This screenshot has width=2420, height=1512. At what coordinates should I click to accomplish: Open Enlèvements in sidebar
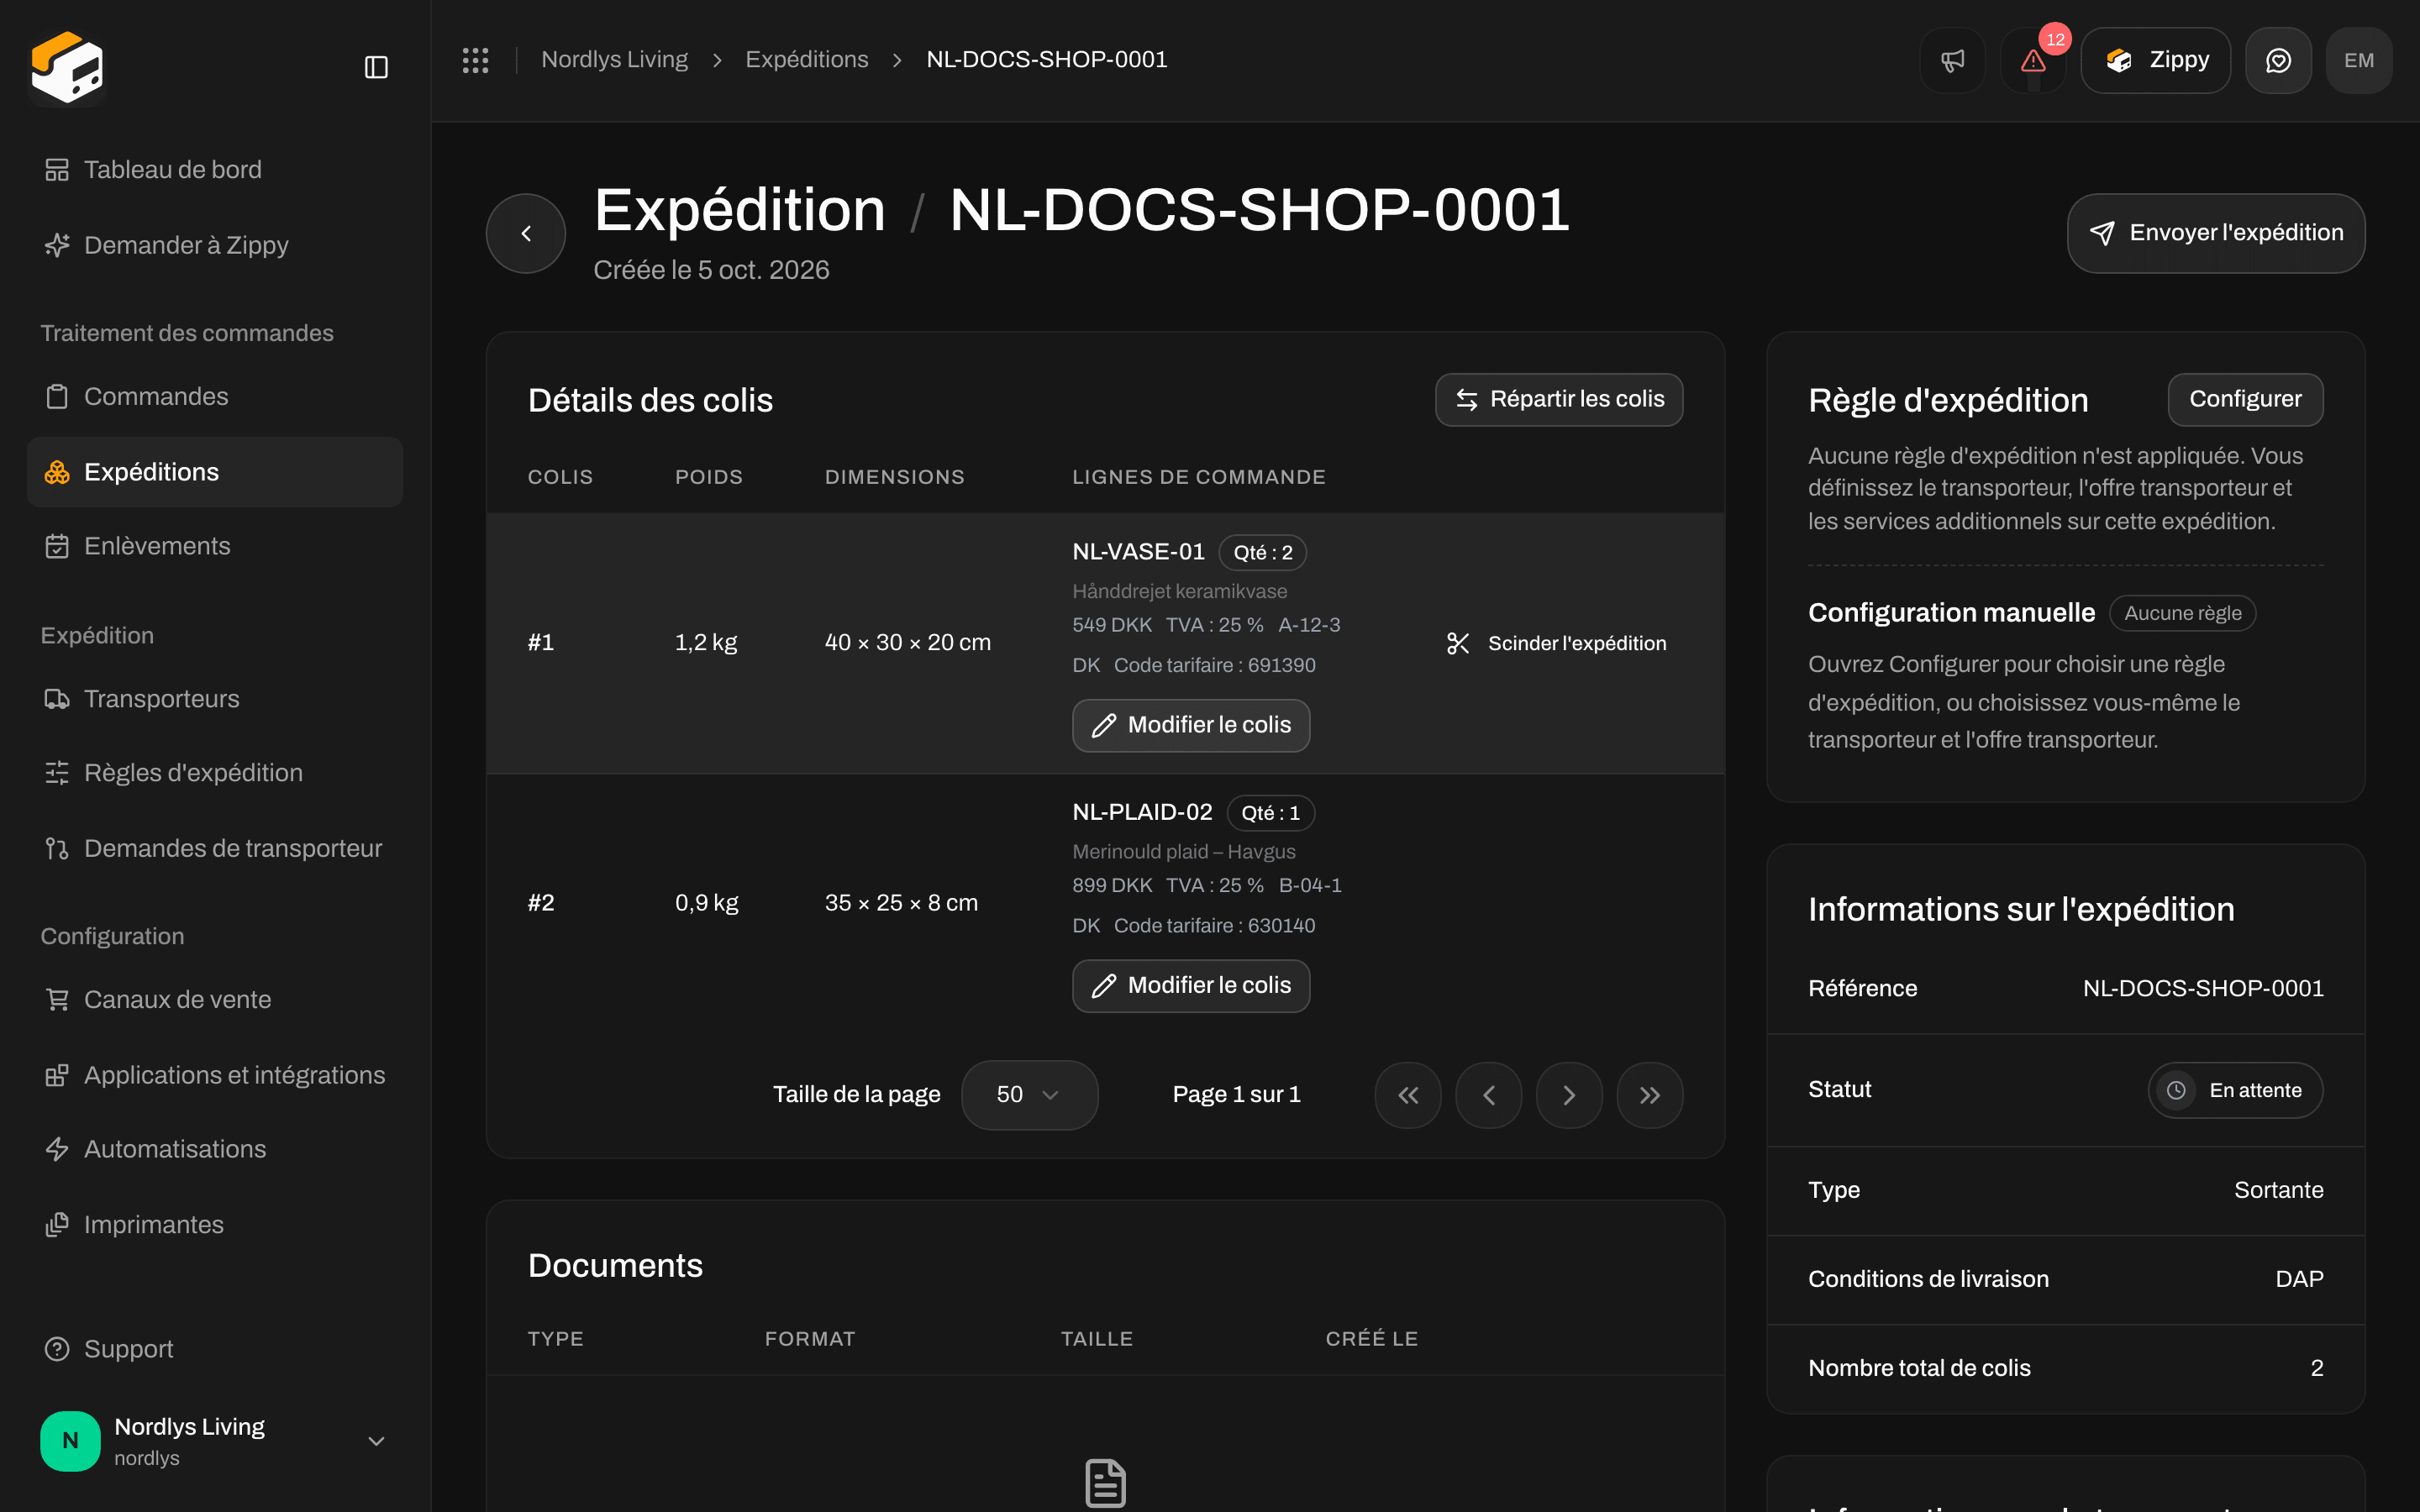[215, 546]
